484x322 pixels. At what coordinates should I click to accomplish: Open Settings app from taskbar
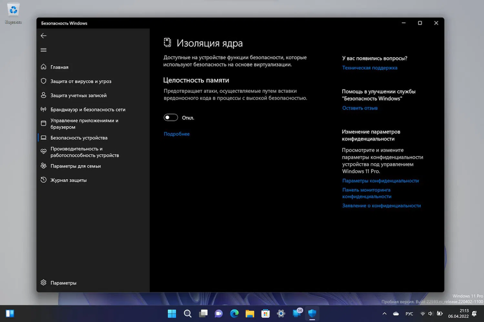point(281,313)
